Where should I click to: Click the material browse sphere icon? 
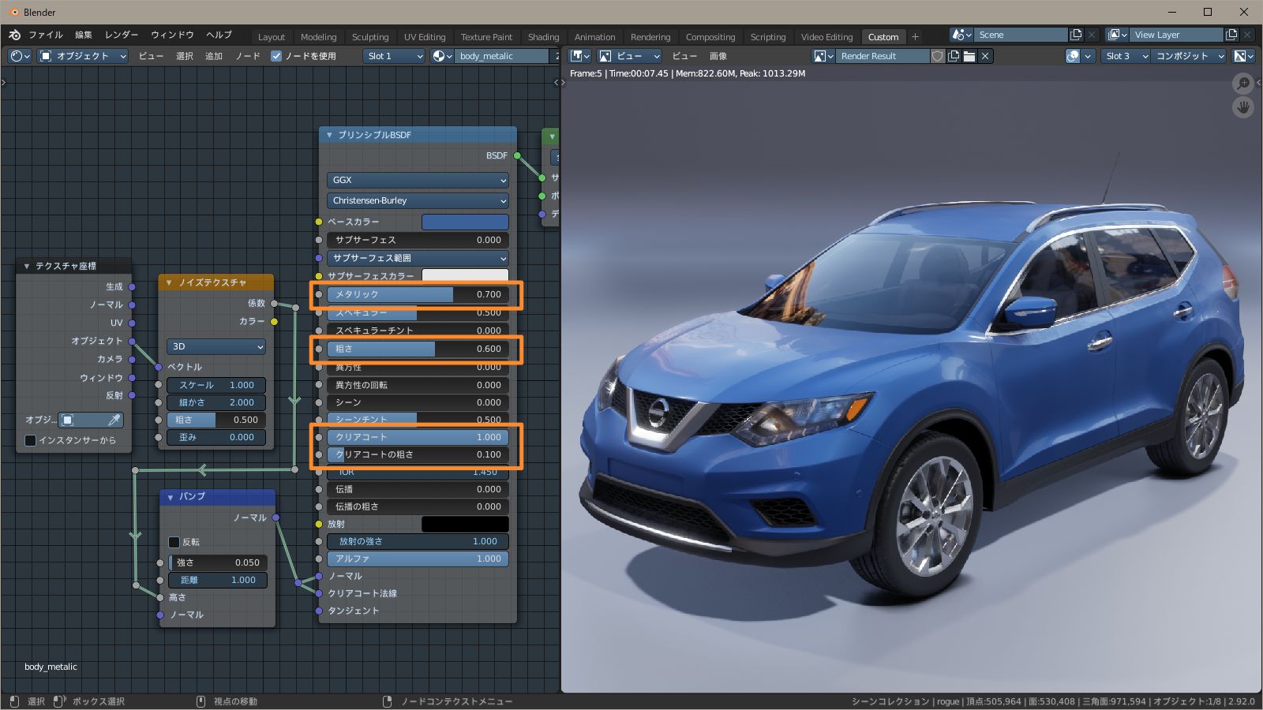(442, 56)
